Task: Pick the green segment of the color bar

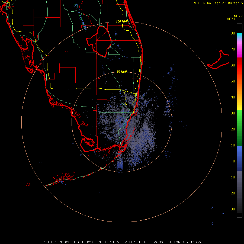Action: [x=239, y=128]
